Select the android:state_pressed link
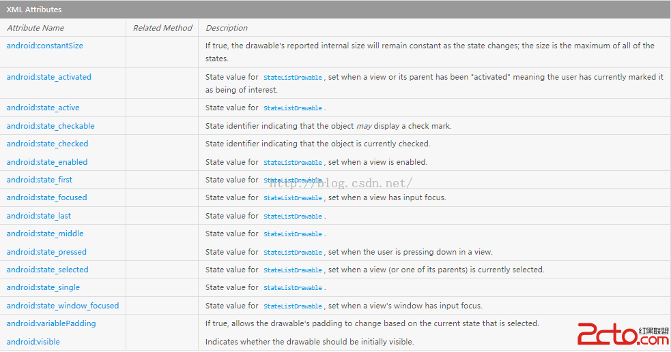671x352 pixels. pyautogui.click(x=46, y=252)
